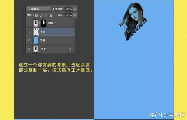
Task: Click the 不透明度 label
Action: click(x=58, y=9)
